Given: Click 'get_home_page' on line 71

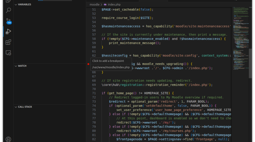Looking at the screenshot, I should (x=121, y=93).
